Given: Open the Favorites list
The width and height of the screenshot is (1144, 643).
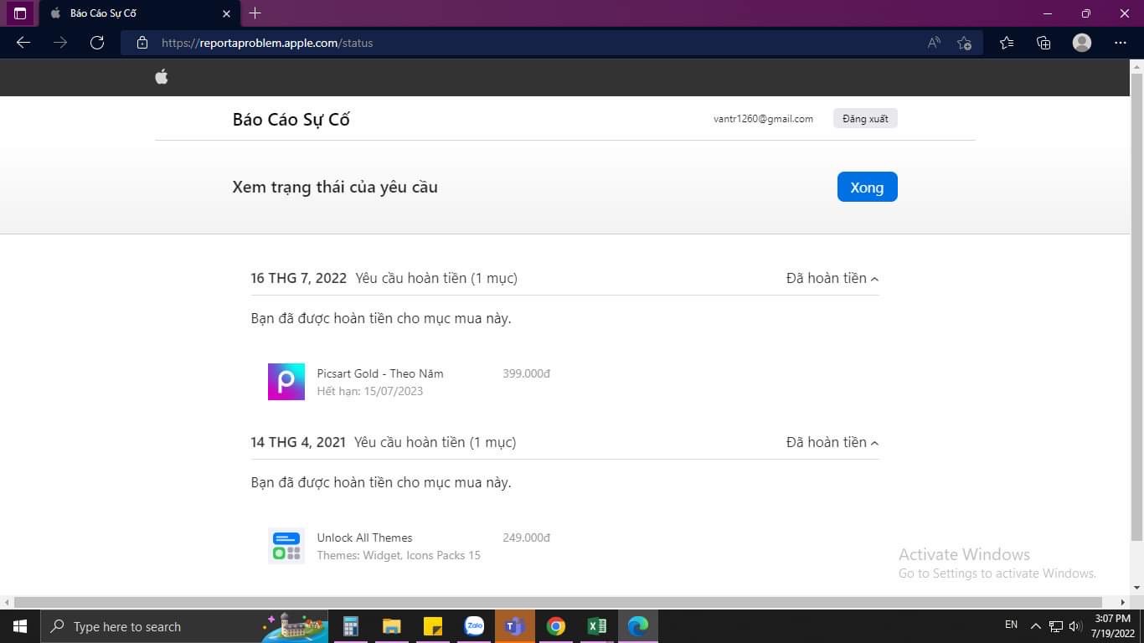Looking at the screenshot, I should click(x=1007, y=43).
